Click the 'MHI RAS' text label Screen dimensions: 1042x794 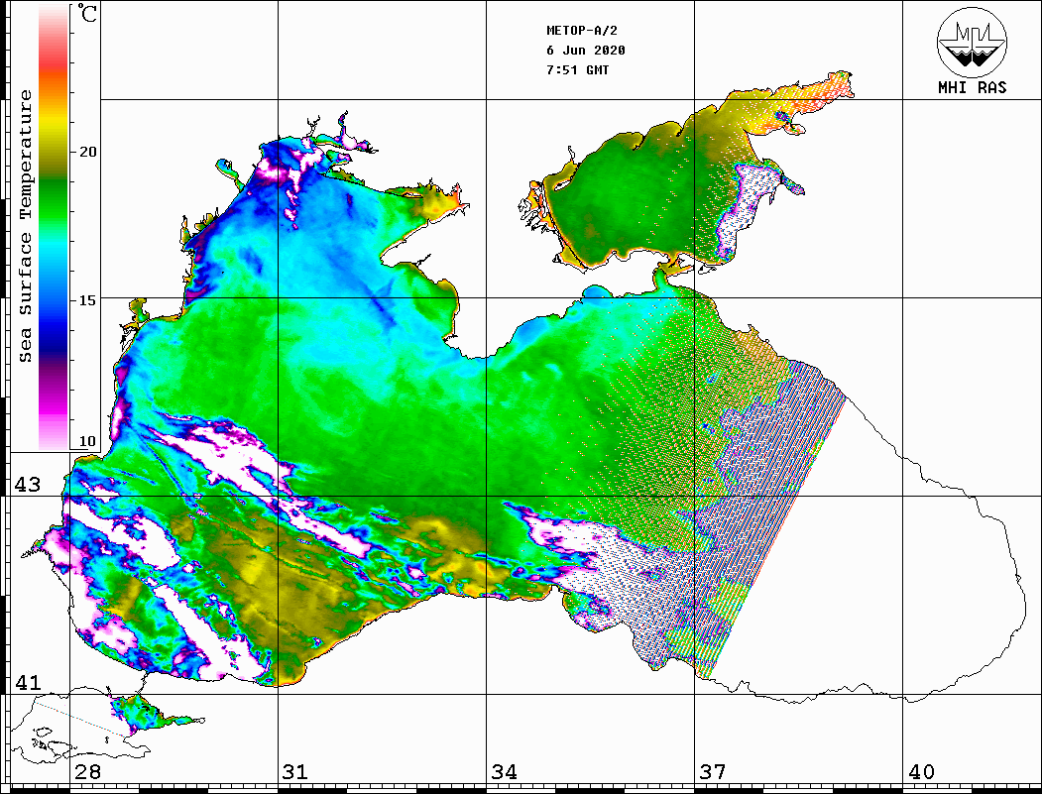(x=972, y=87)
